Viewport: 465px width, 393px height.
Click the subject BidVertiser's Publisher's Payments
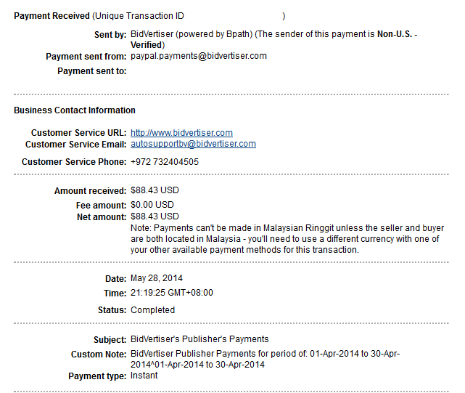tap(199, 339)
